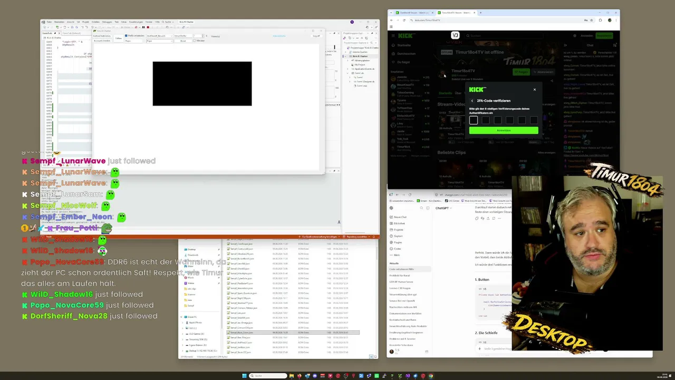The width and height of the screenshot is (675, 380).
Task: Switch File Explorer to the large icons view
Action: [375, 357]
